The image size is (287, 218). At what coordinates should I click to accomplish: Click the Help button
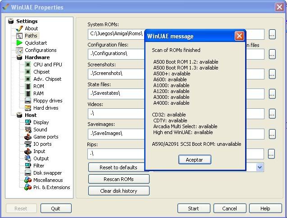(265, 209)
